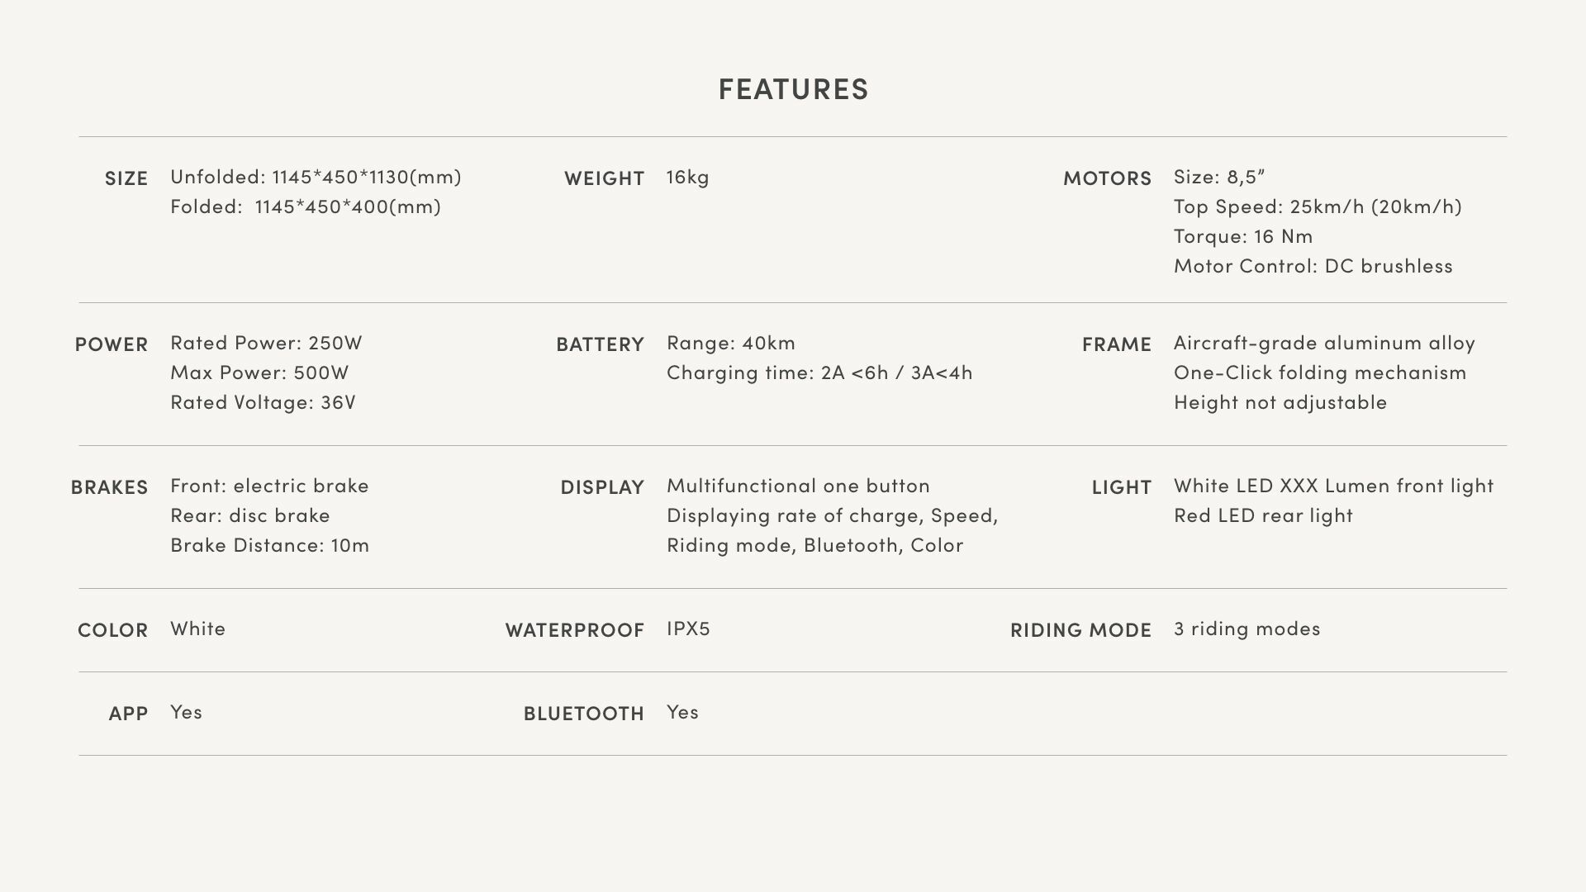Screen dimensions: 1586x892
Task: Click the DISPLAY label
Action: point(602,487)
